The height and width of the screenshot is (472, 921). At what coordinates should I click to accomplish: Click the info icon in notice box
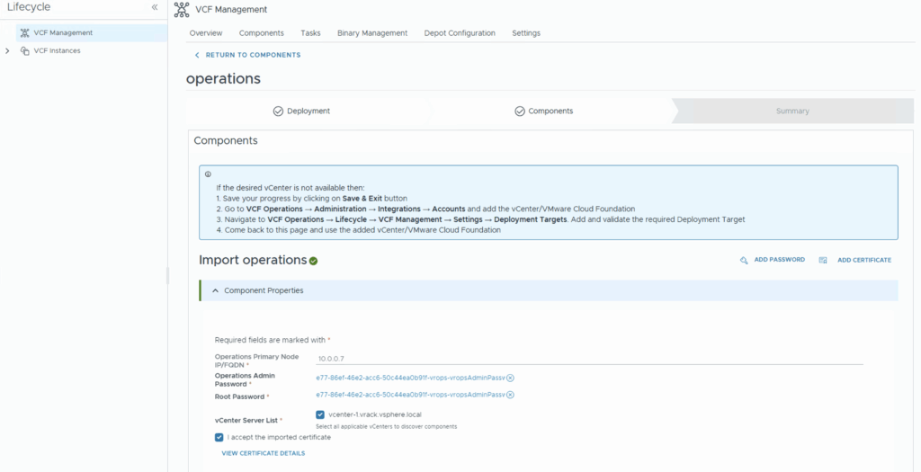coord(208,174)
